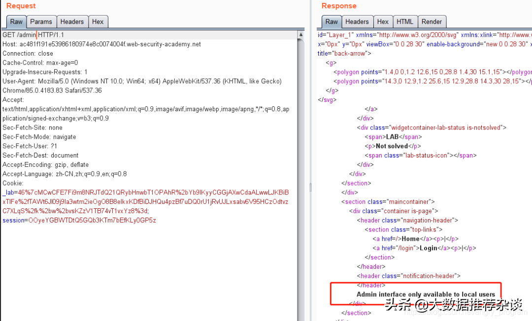Click the Sec-Fetch-Mode: navigate line
Screen dimensions: 532x321
click(39, 137)
